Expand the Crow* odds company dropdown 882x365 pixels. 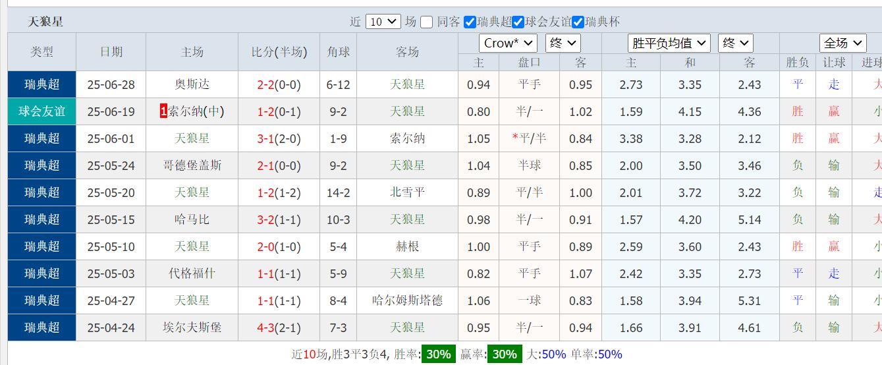[508, 43]
